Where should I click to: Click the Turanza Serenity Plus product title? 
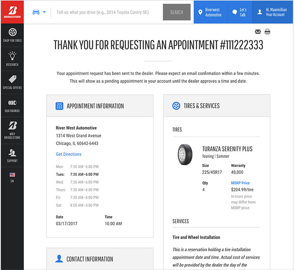pos(227,149)
